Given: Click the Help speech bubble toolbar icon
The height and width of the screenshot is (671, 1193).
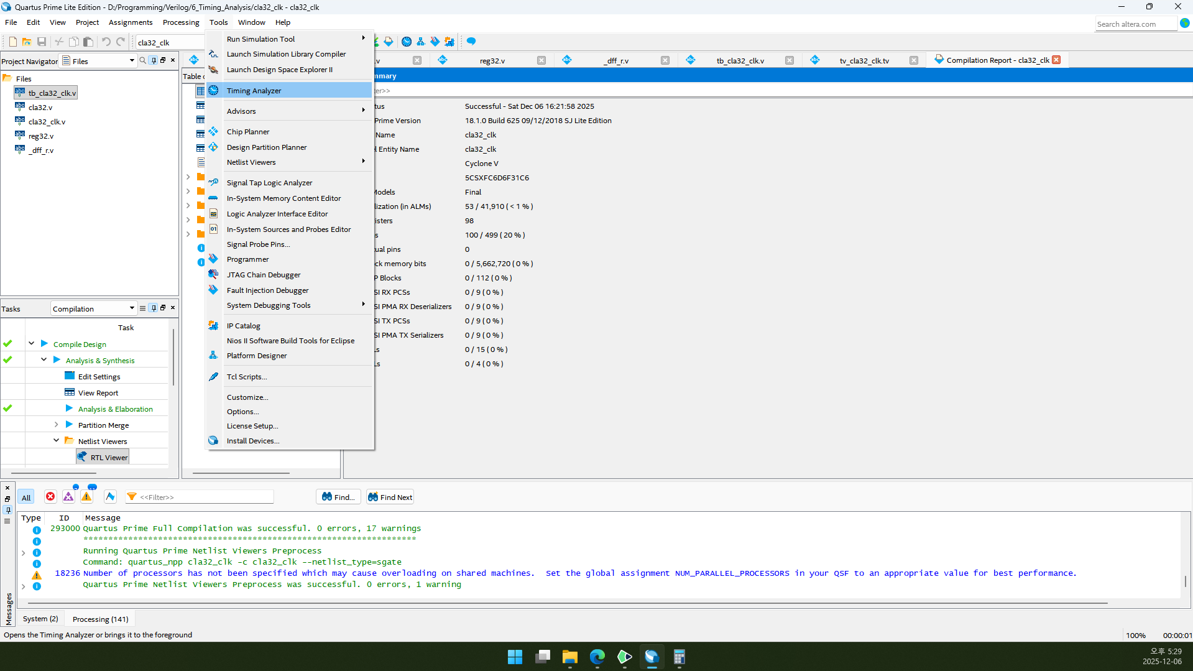Looking at the screenshot, I should (x=471, y=42).
